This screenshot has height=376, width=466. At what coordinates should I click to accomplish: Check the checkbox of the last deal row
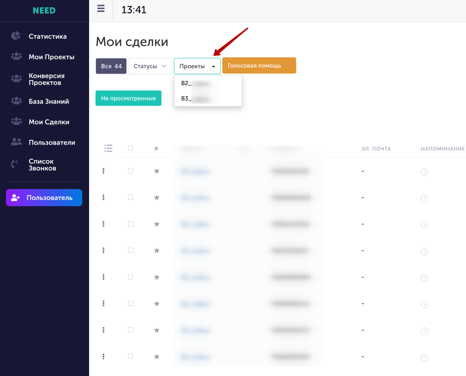point(131,356)
